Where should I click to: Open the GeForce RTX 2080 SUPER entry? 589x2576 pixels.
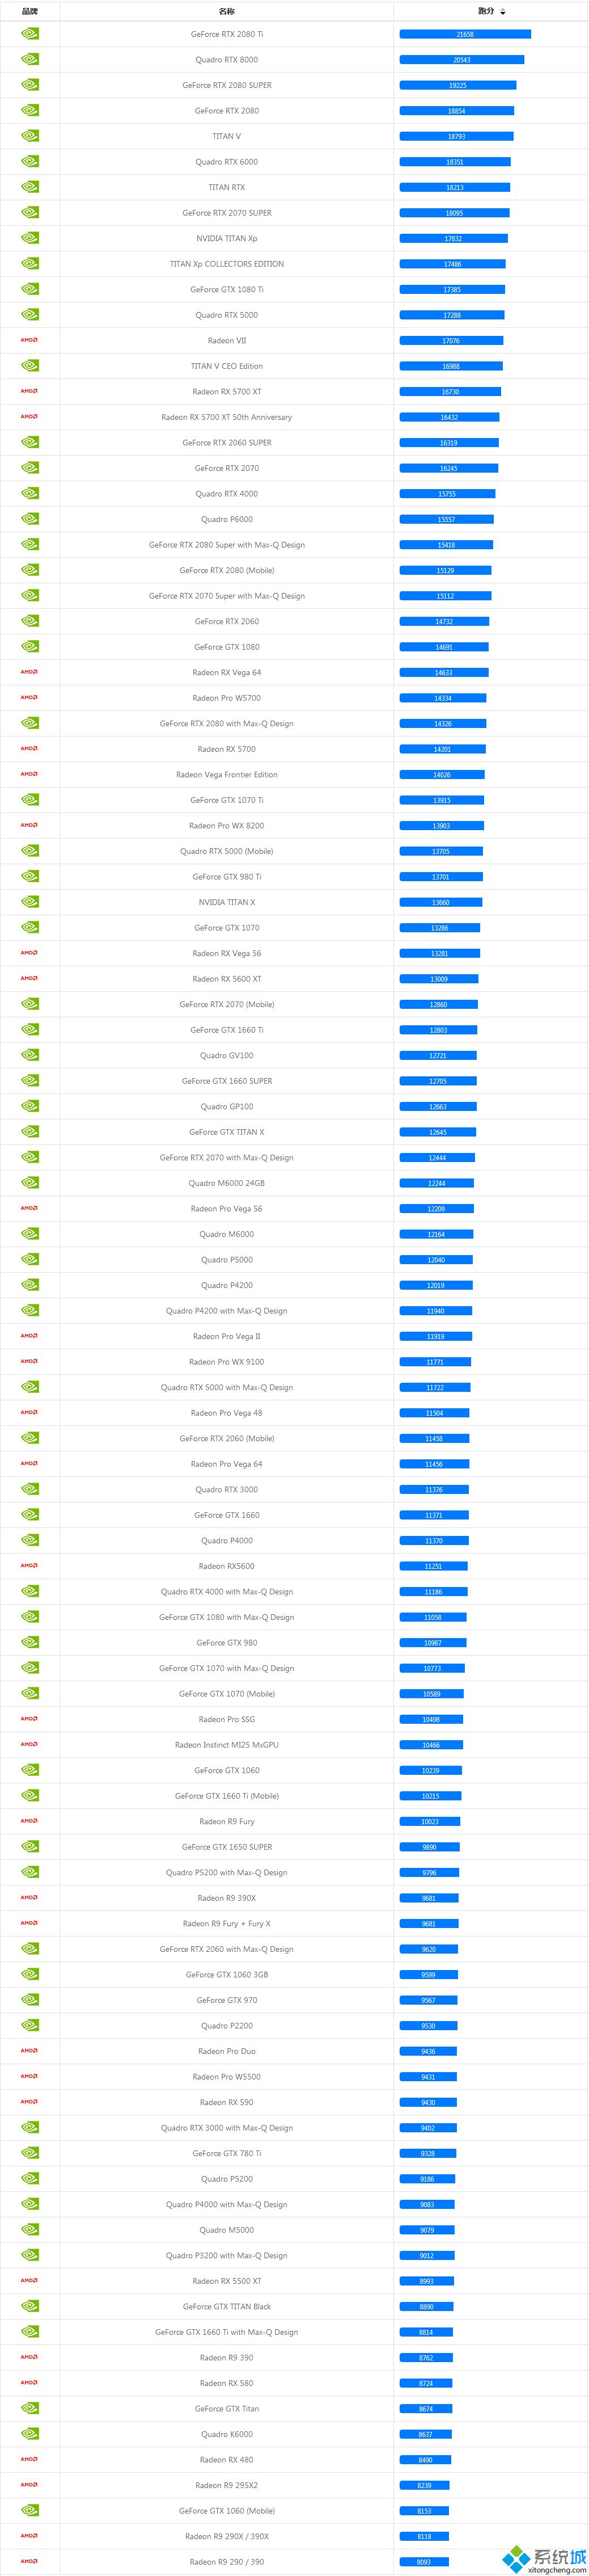[x=227, y=85]
